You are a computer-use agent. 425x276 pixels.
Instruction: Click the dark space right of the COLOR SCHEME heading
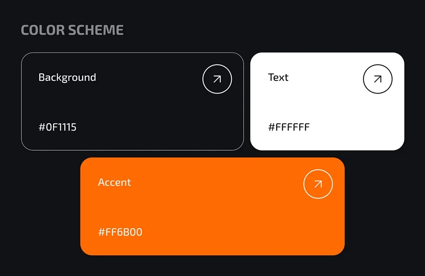(262, 30)
